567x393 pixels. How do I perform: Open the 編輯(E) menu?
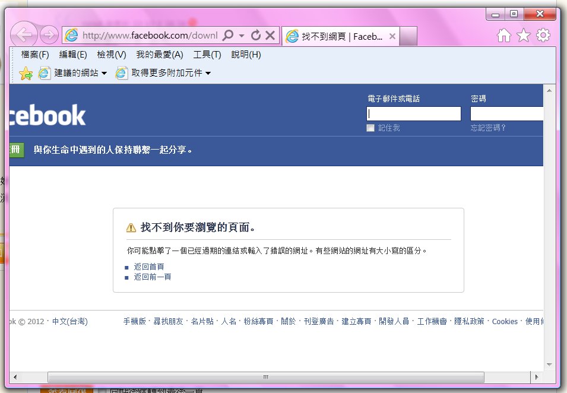[x=73, y=55]
